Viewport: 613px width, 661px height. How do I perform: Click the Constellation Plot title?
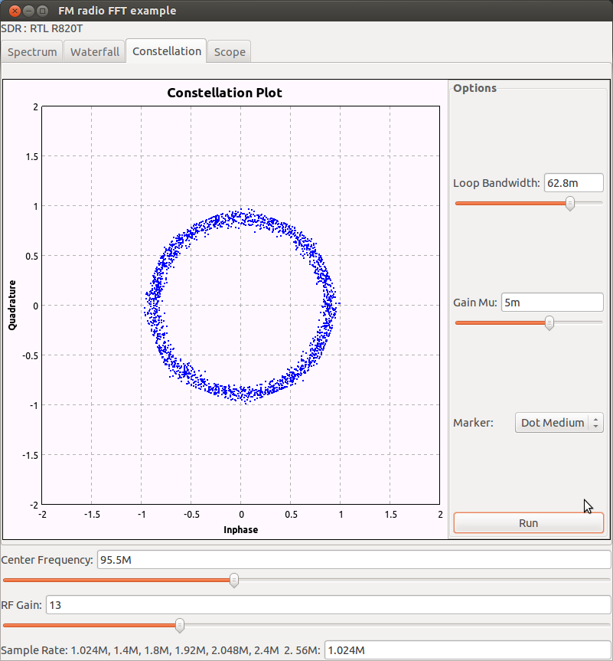pos(224,93)
